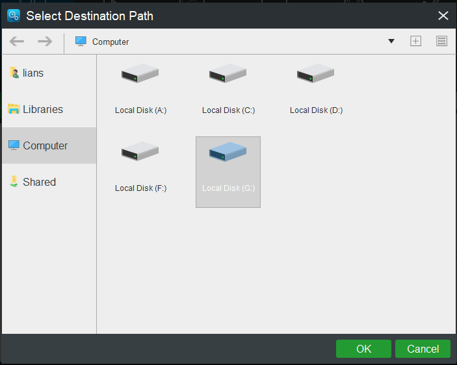Select Local Disk (F:) drive icon
This screenshot has height=365, width=457.
coord(140,151)
